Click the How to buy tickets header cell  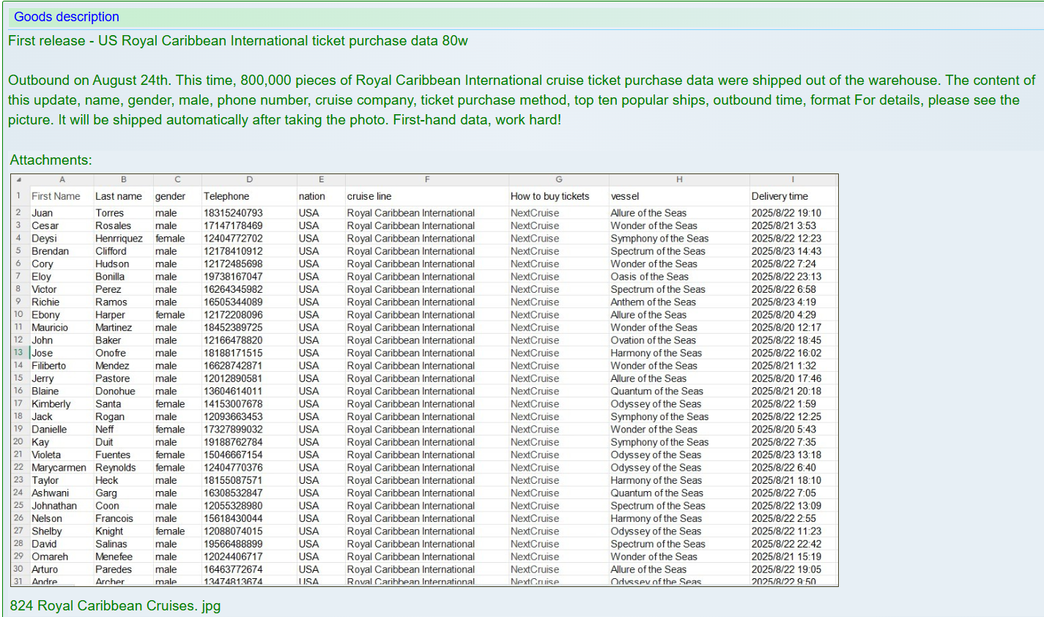[549, 196]
